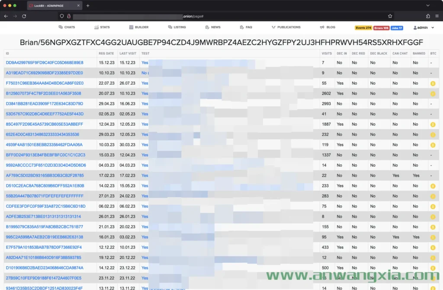Click BTC coin icon in 55B20A44 row
The height and width of the screenshot is (290, 443).
click(433, 196)
